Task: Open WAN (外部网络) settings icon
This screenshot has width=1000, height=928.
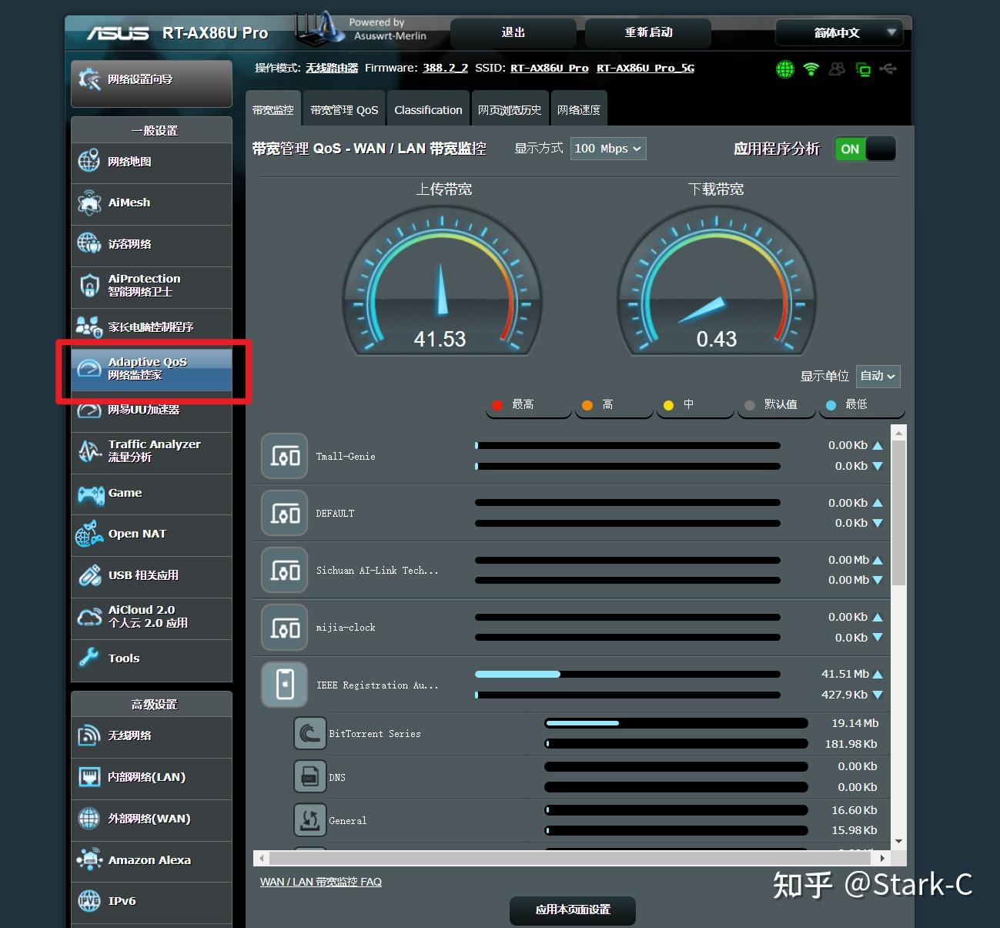Action: point(89,818)
